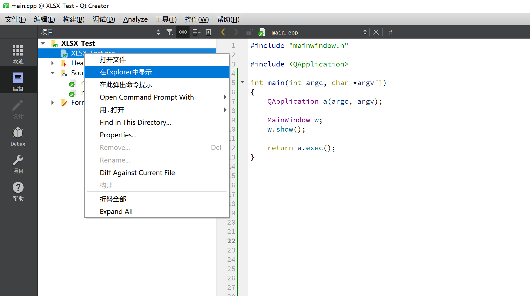Choose 折叠全部 to collapse all
The height and width of the screenshot is (296, 530).
tap(157, 199)
